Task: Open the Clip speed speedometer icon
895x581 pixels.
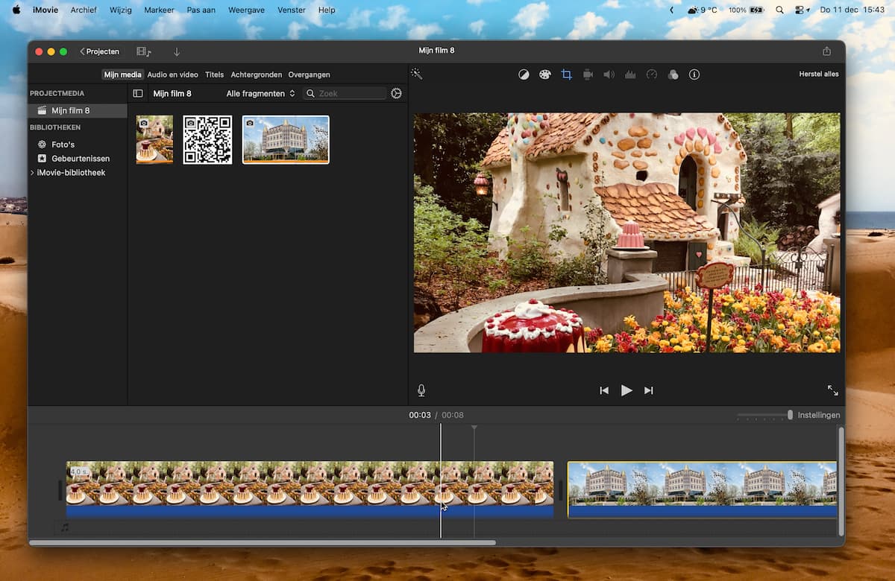Action: tap(651, 74)
